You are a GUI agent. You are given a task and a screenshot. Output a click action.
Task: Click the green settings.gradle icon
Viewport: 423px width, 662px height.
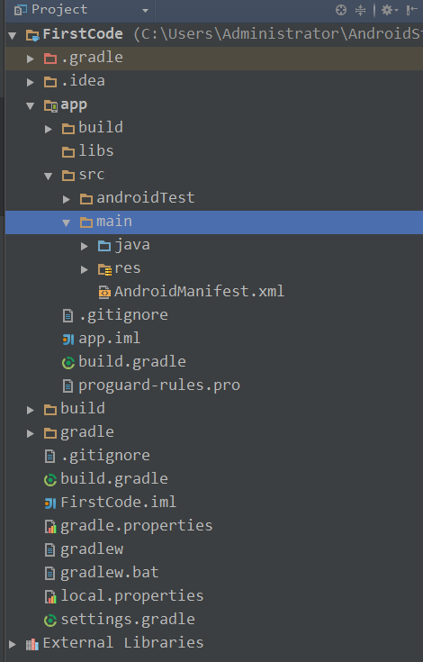(50, 620)
